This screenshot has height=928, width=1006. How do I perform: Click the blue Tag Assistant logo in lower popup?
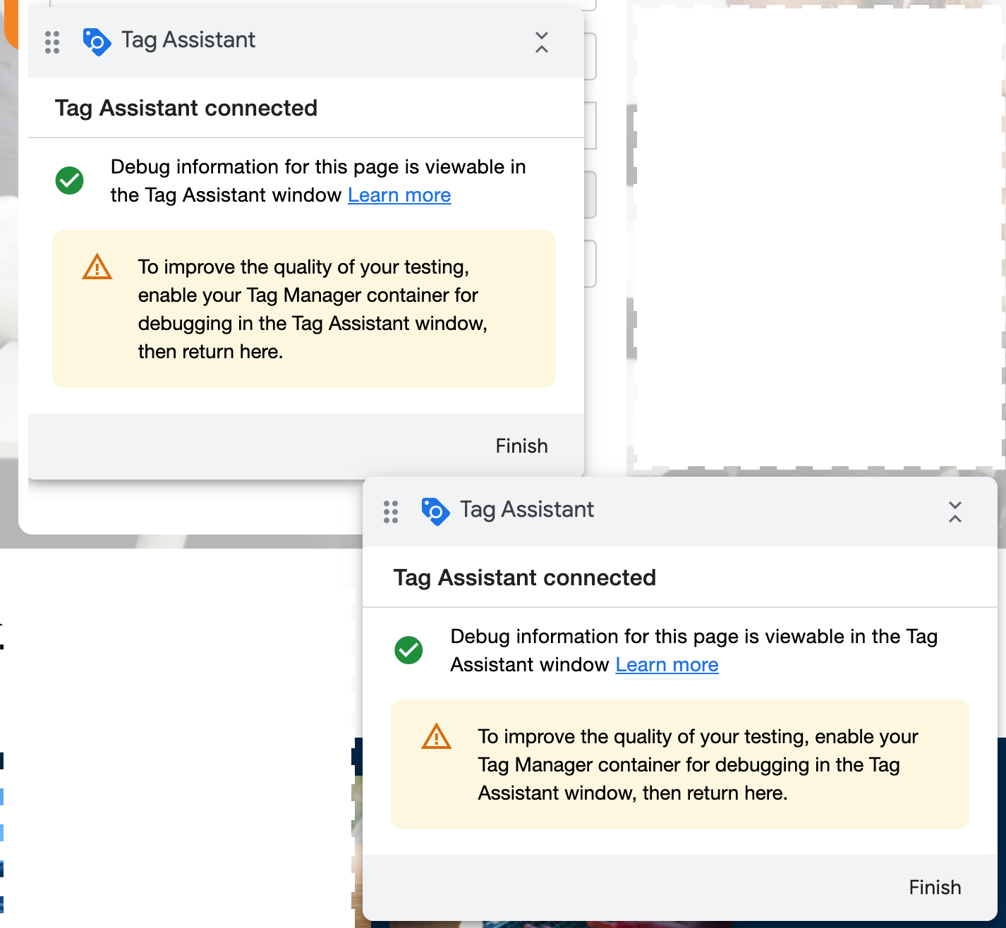click(x=435, y=512)
